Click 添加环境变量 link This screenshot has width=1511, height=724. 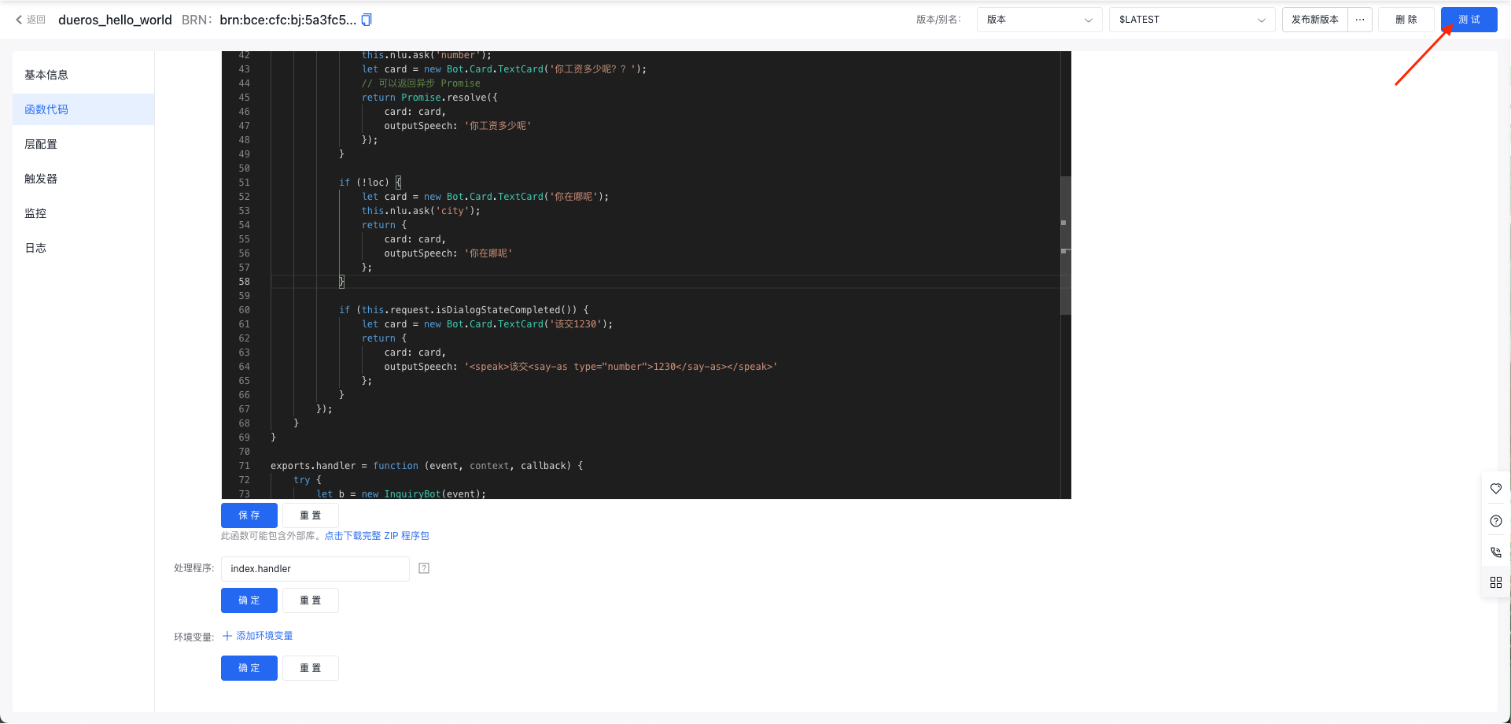coord(264,636)
